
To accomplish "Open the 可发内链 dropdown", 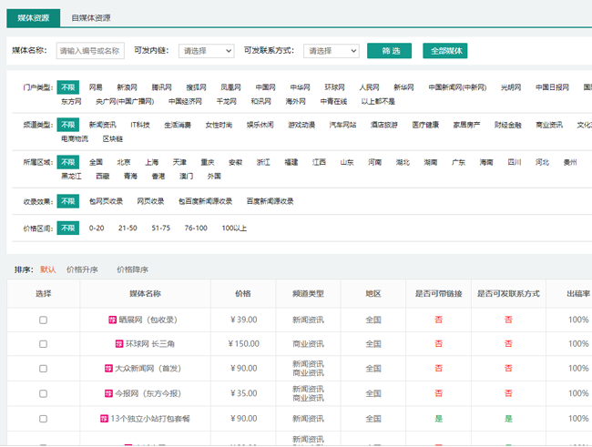I will (x=206, y=51).
